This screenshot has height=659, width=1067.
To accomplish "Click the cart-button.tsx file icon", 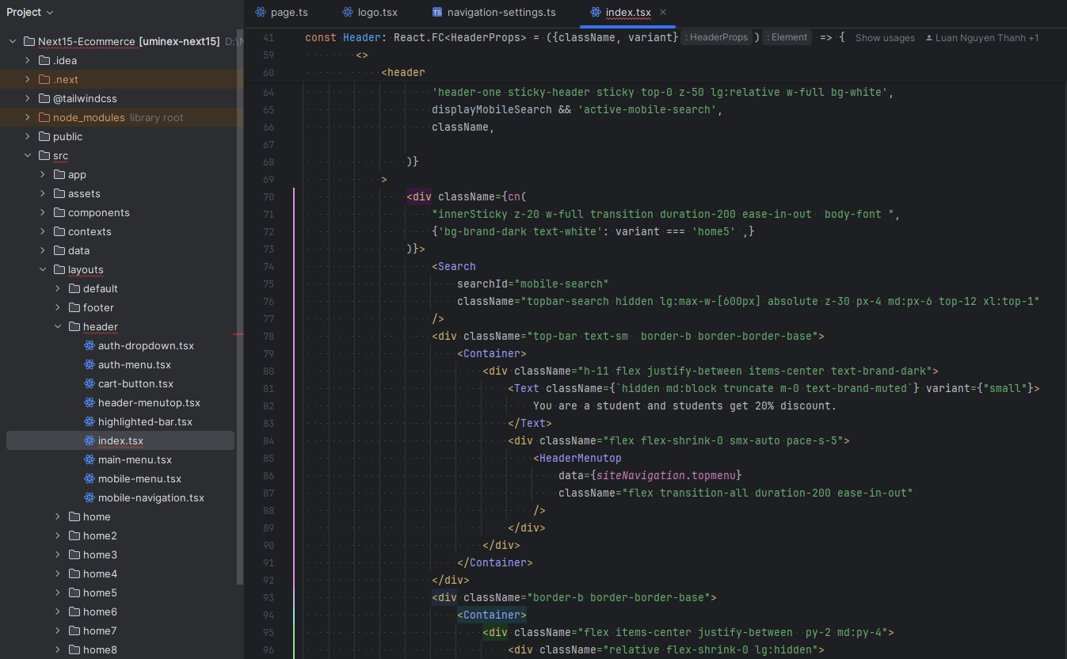I will tap(90, 384).
